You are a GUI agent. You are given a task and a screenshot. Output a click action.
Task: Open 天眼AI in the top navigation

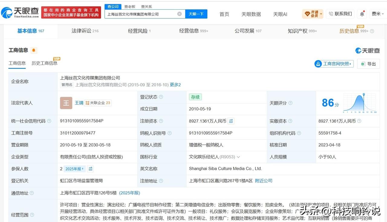[x=280, y=14]
